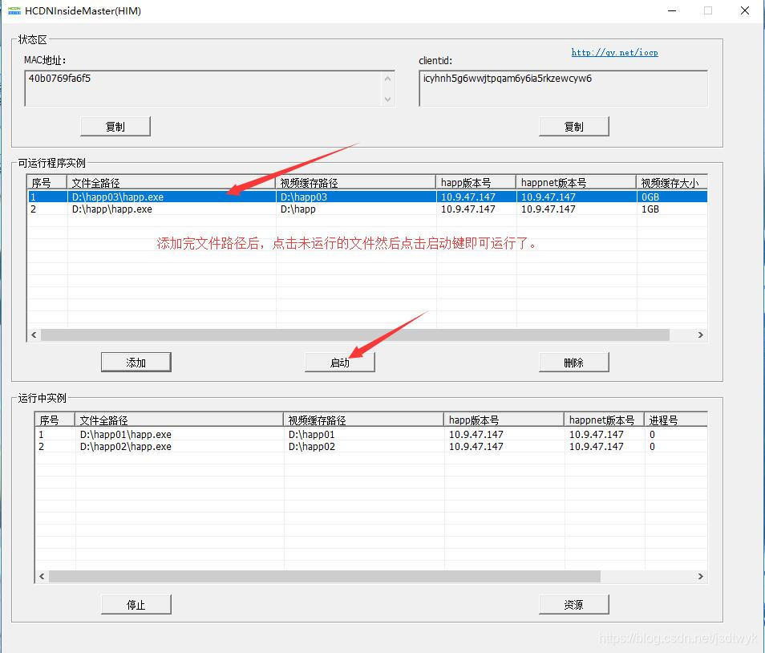This screenshot has height=653, width=765.
Task: Click the 停止 button to stop instance
Action: tap(136, 604)
